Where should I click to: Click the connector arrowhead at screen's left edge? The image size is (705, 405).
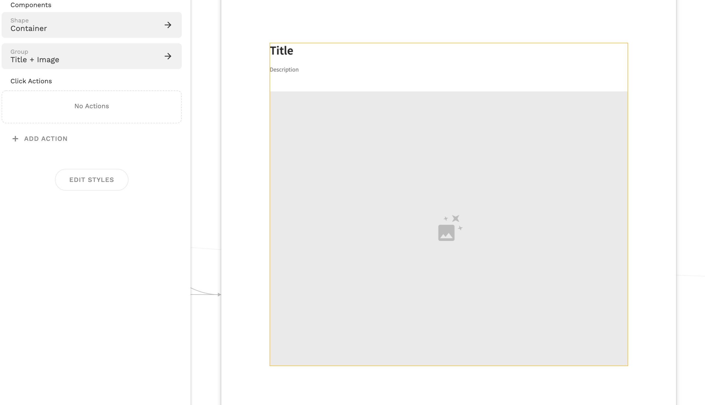pyautogui.click(x=219, y=294)
